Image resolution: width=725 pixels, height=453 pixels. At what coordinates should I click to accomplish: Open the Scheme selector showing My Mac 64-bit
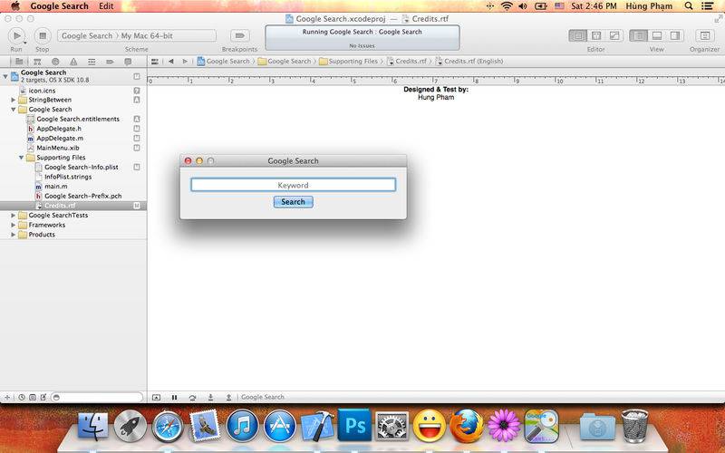pyautogui.click(x=137, y=35)
